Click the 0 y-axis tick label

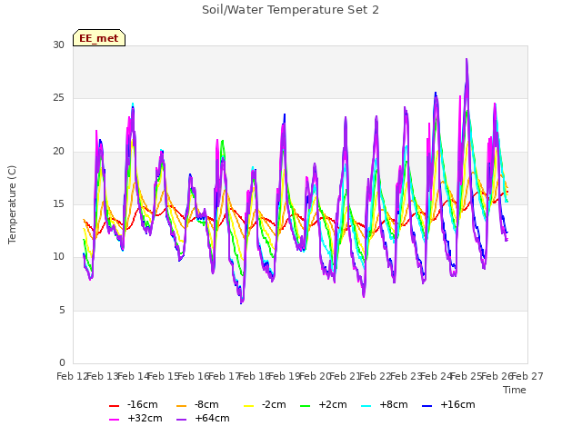click(x=62, y=362)
